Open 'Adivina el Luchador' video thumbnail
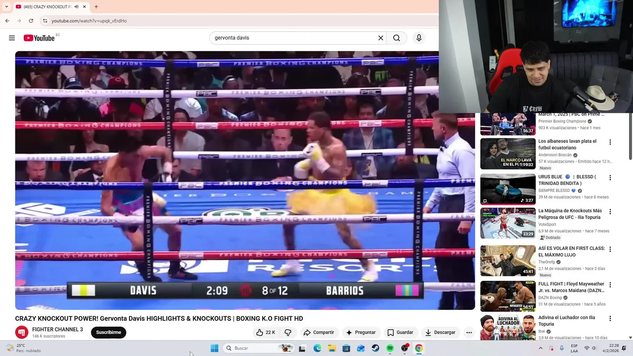The width and height of the screenshot is (633, 356). point(508,327)
